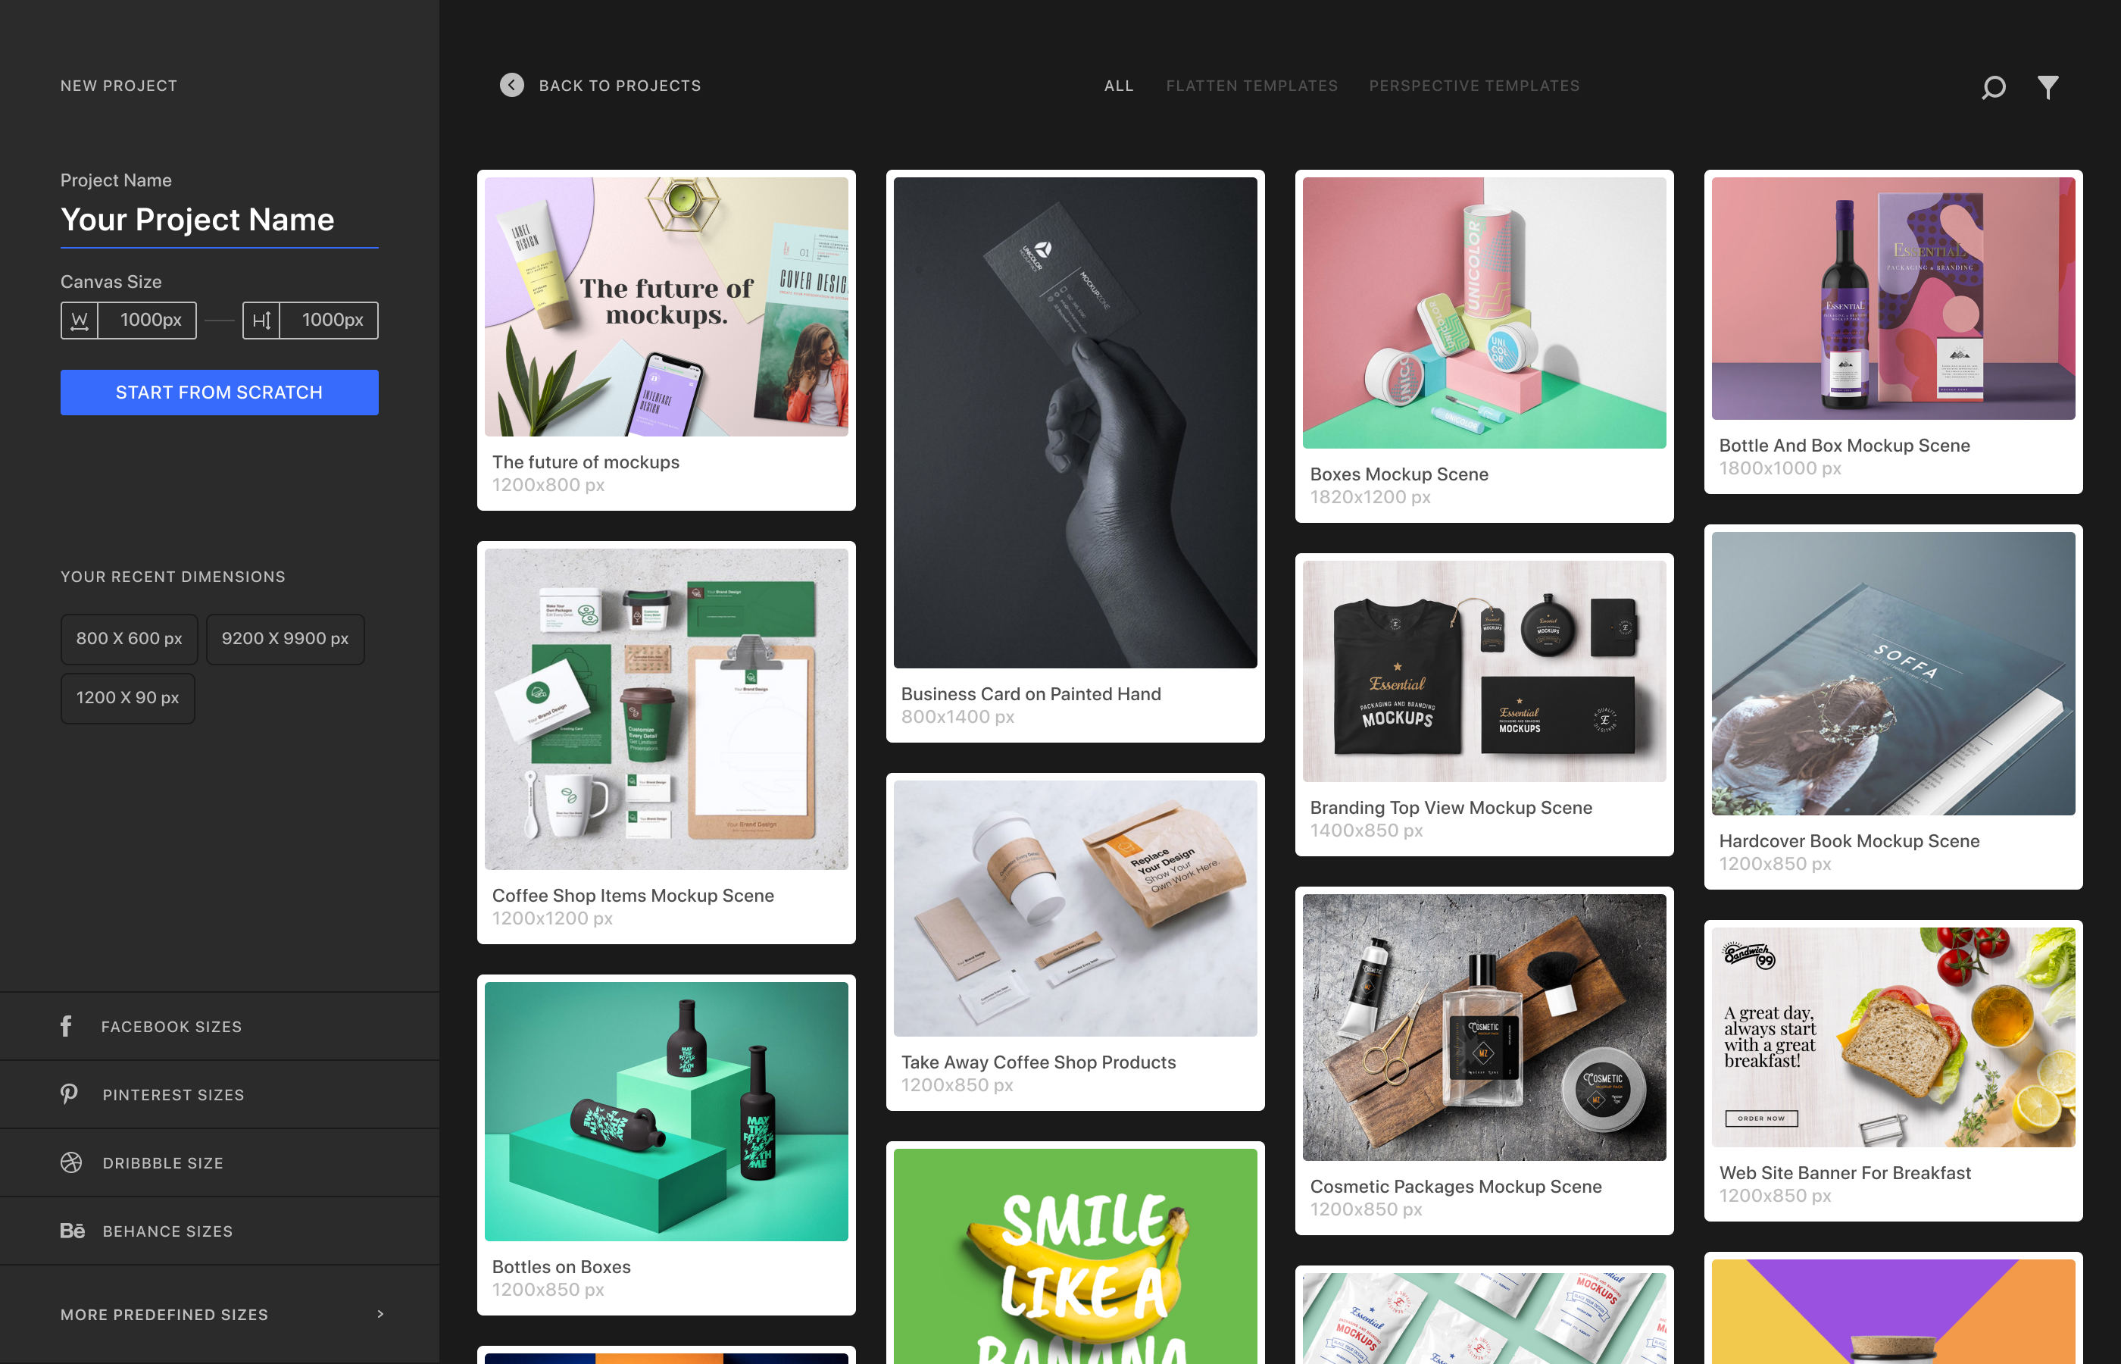Select the Behance sizes icon
Viewport: 2121px width, 1364px height.
(72, 1231)
